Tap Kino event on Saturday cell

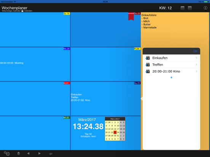point(81,100)
